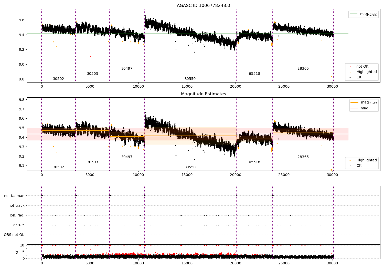Select the orange mag OBSID legend entry
The image size is (384, 269).
[364, 102]
